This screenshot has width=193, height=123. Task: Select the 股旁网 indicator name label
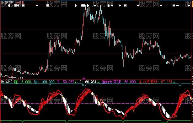click(7, 81)
